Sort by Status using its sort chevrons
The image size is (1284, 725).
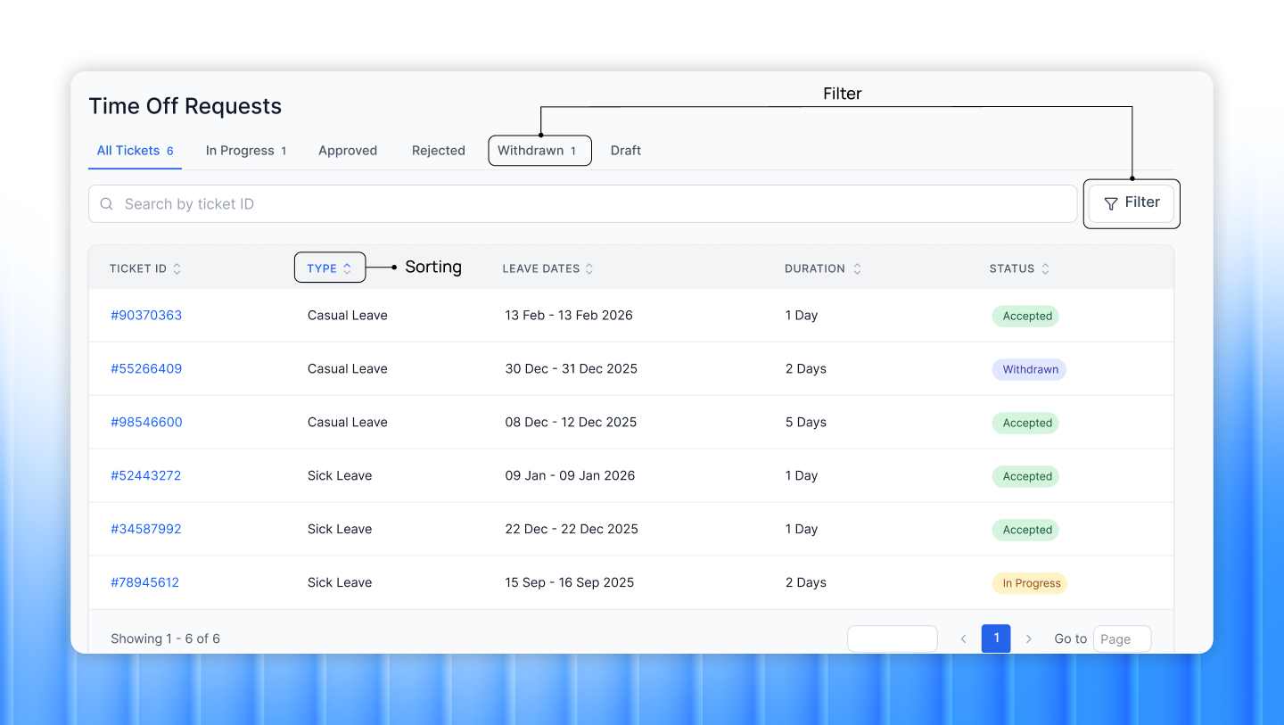pos(1045,268)
